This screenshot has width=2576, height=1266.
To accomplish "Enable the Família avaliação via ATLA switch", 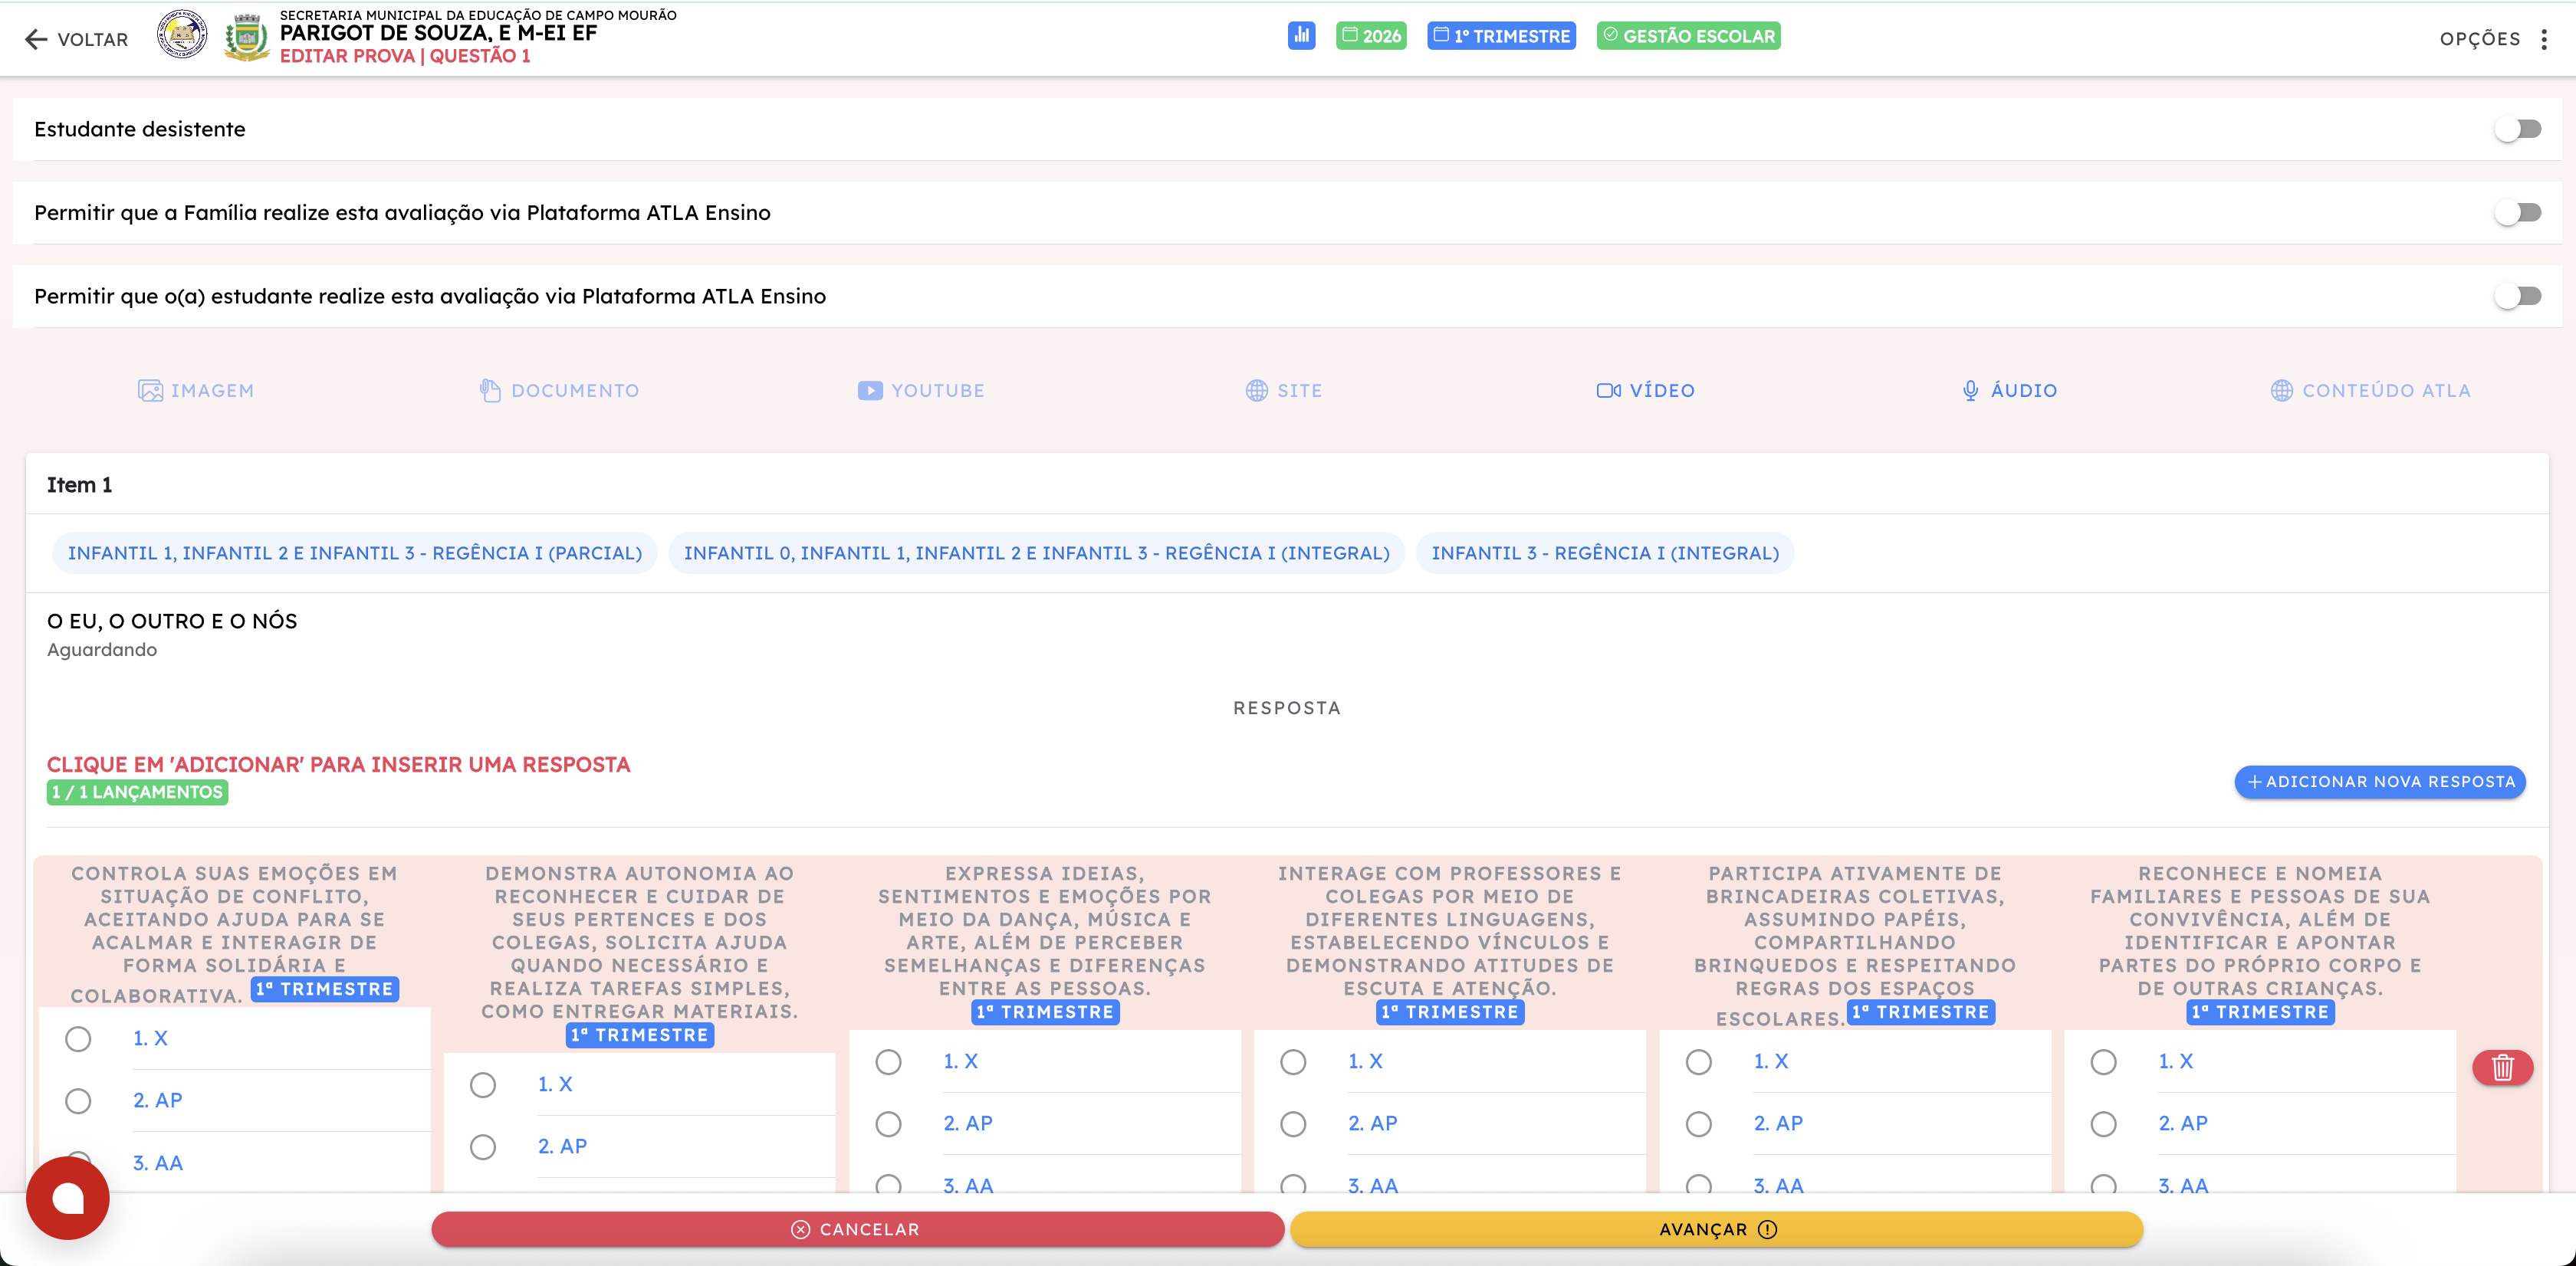I will (2518, 213).
